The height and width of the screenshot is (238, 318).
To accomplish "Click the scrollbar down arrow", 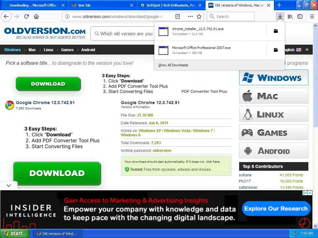I will click(x=316, y=226).
